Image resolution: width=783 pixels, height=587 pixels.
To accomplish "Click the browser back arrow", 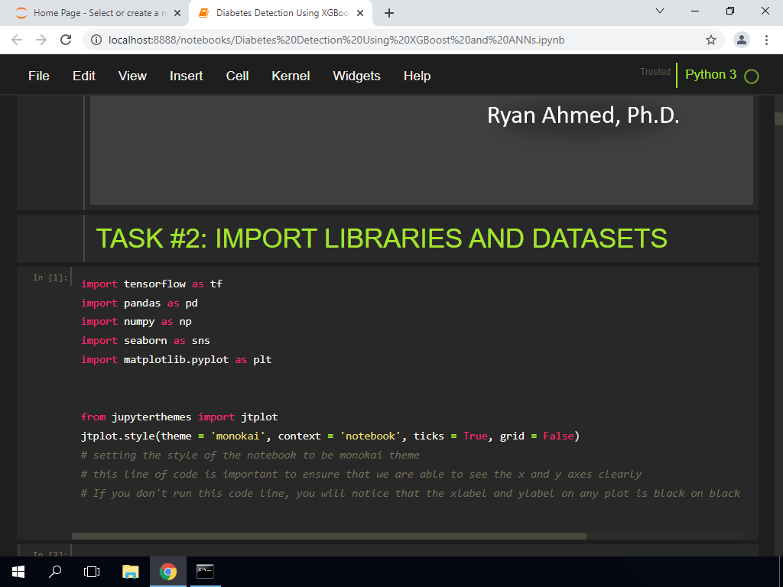I will [17, 40].
